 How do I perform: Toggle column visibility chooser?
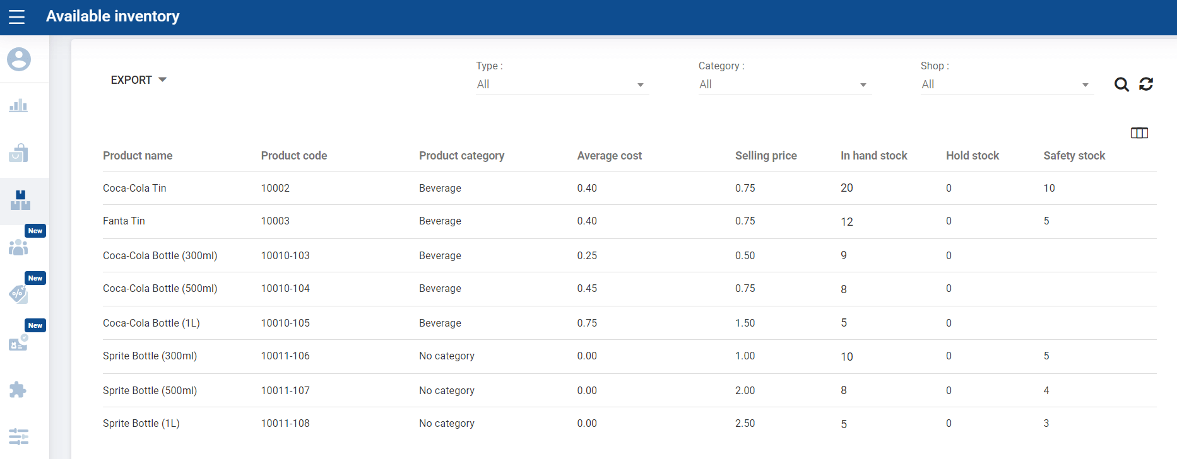pyautogui.click(x=1139, y=133)
